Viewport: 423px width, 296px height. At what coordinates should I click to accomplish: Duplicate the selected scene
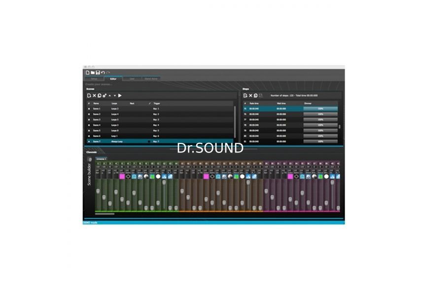(x=99, y=96)
